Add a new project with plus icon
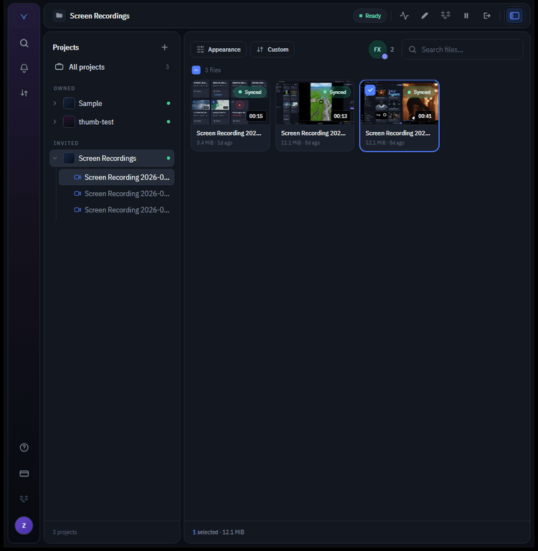The image size is (538, 551). coord(164,47)
